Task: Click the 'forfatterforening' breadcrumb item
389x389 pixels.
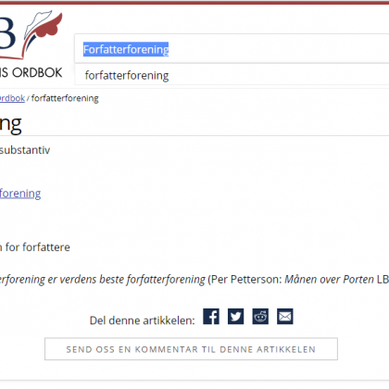Action: coord(65,98)
